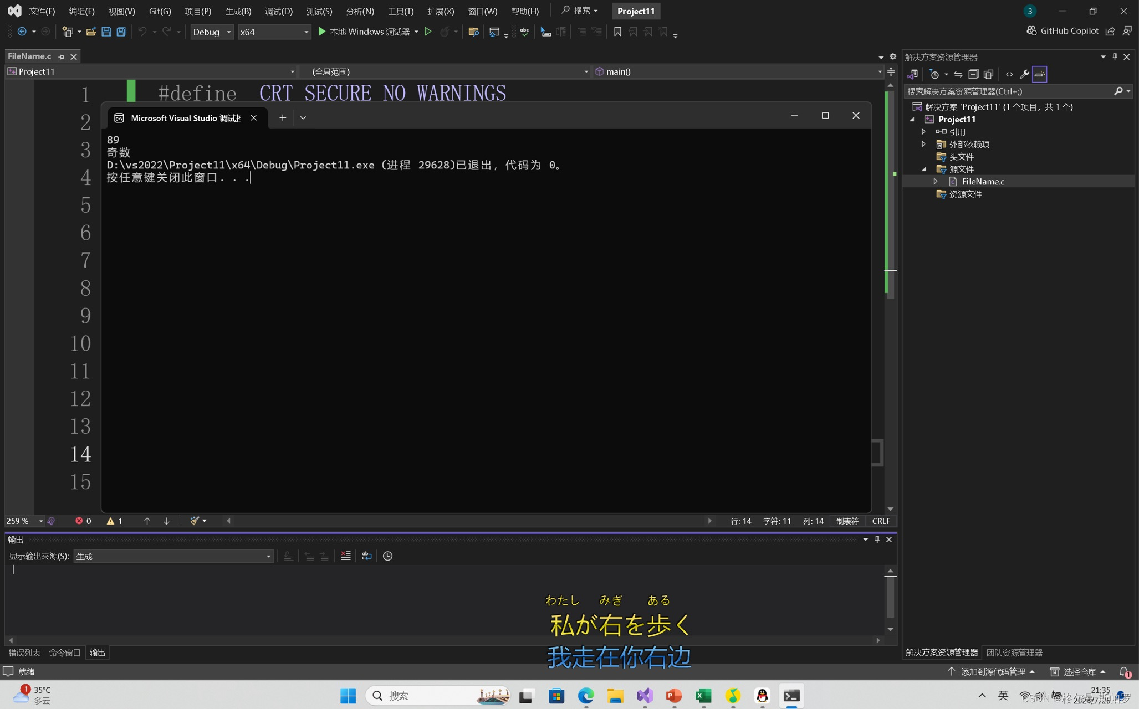Image resolution: width=1139 pixels, height=709 pixels.
Task: Select the 头文件 folder in Solution Explorer
Action: pos(961,156)
